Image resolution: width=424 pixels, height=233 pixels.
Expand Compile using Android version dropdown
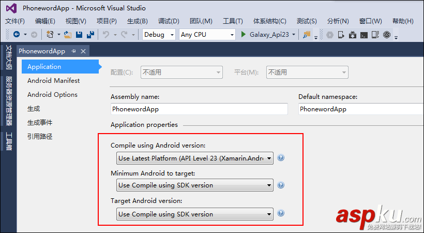[194, 158]
